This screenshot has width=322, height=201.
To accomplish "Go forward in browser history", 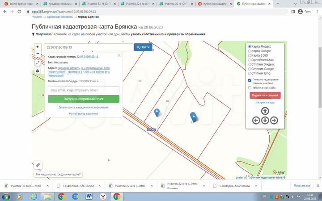I will (12, 12).
